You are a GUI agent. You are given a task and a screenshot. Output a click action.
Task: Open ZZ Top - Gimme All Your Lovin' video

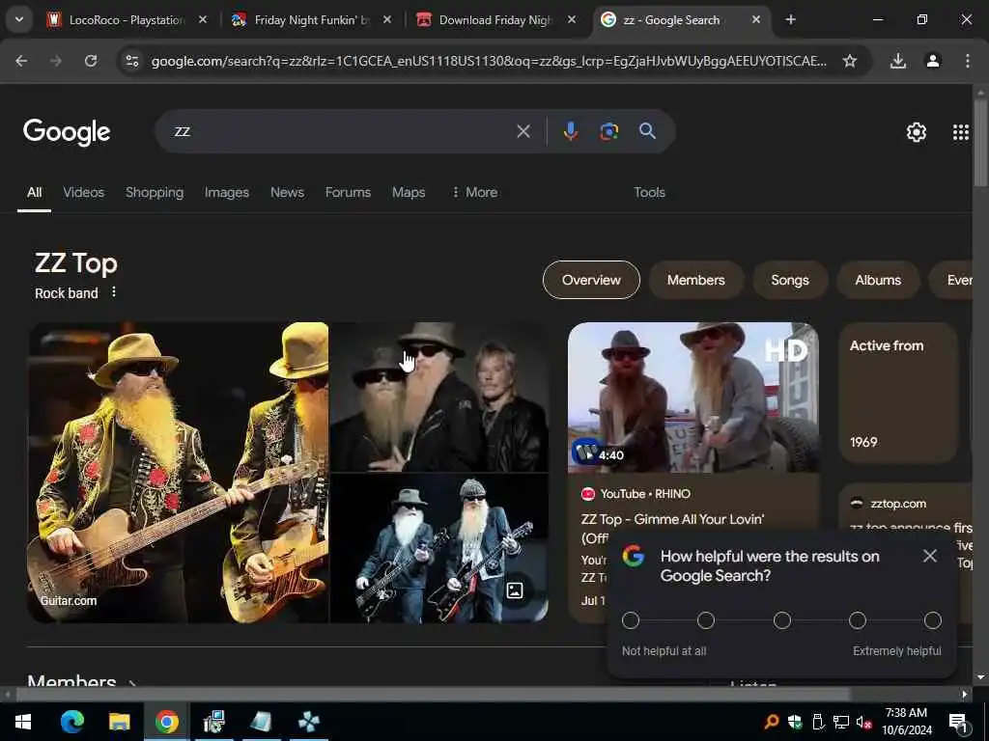click(672, 519)
